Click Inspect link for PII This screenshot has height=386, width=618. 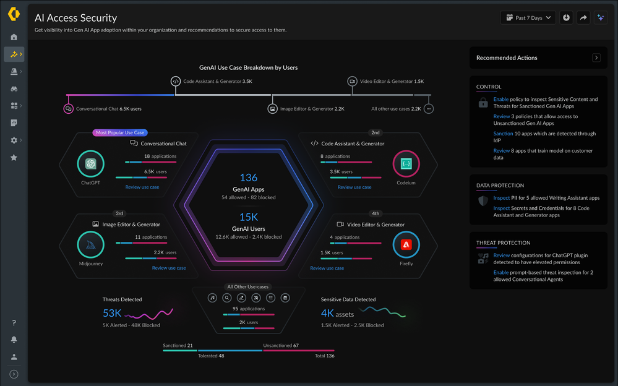point(501,198)
